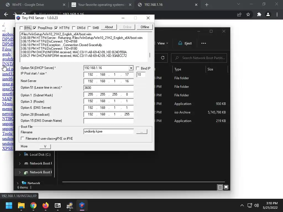
Task: Expand Local Disk (C:) in navigation pane
Action: [20, 155]
